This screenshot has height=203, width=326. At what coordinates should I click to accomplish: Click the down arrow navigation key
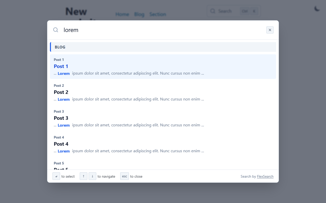click(92, 176)
